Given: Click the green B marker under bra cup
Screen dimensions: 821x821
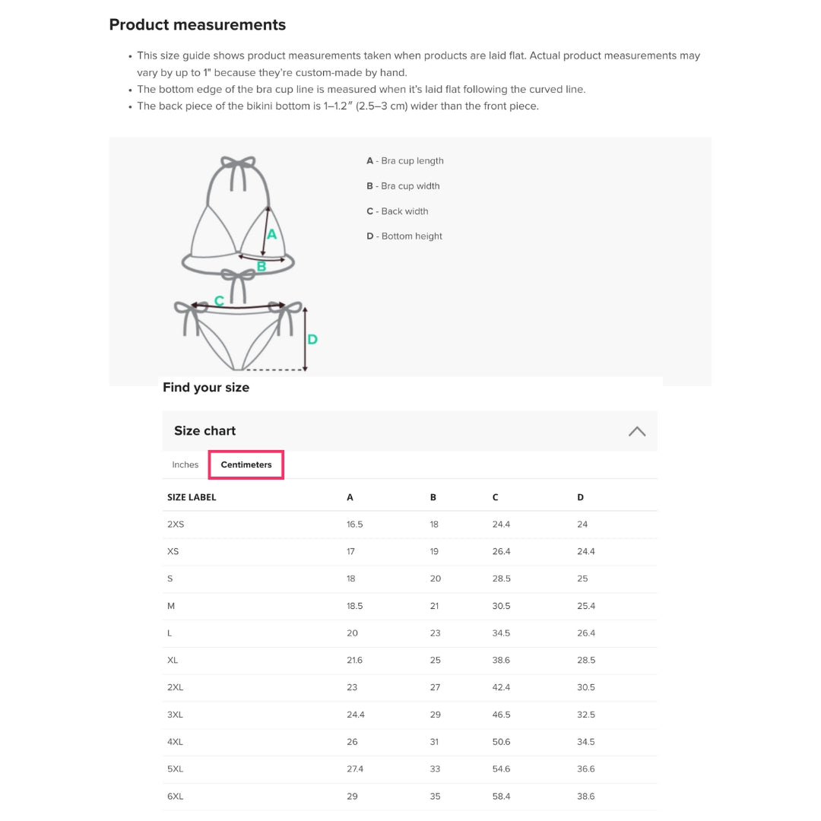Looking at the screenshot, I should [262, 267].
